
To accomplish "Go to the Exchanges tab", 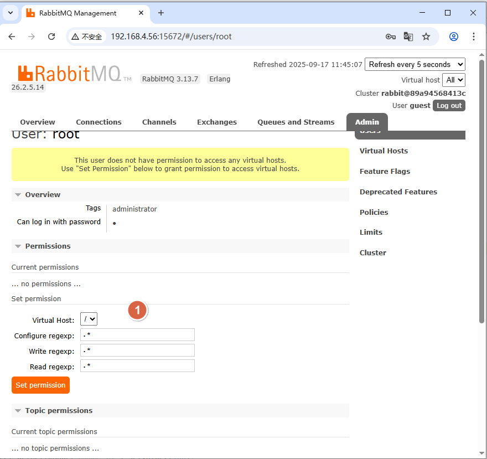I will click(x=216, y=122).
